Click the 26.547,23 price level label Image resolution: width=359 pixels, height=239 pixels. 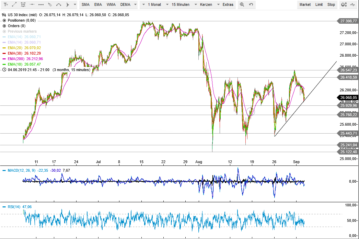348,70
